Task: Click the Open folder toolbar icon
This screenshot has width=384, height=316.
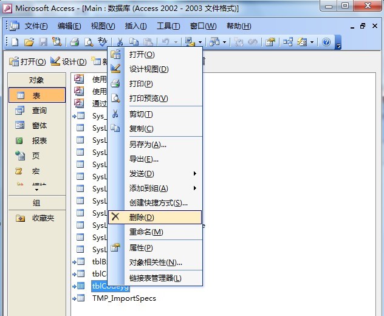Action: (29, 42)
